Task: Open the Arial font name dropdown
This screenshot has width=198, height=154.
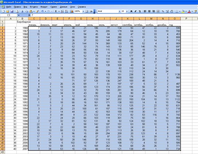Action: [119, 11]
